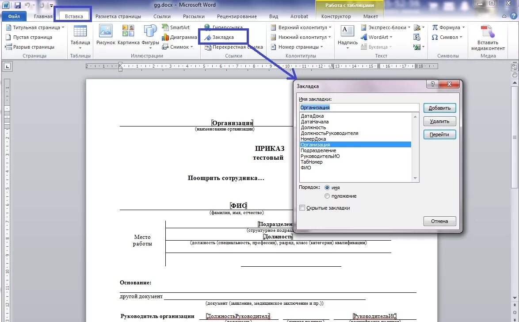Open the WordArt gallery
The height and width of the screenshot is (322, 519).
(x=376, y=37)
